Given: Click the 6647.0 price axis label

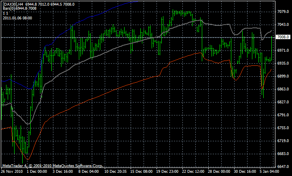Looking at the screenshot, I should pyautogui.click(x=283, y=167).
